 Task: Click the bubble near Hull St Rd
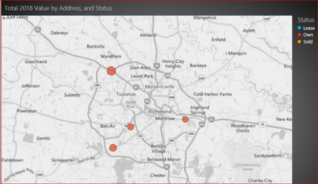click(113, 148)
